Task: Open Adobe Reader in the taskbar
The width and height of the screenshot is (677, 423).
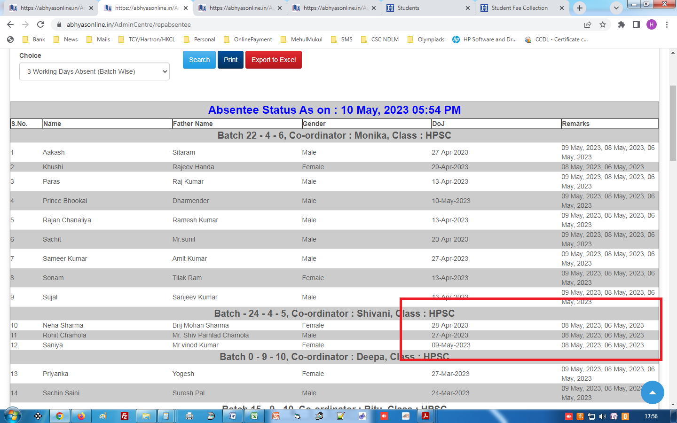Action: tap(425, 416)
